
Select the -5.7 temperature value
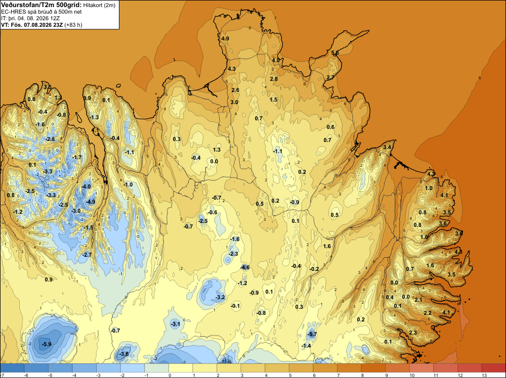312,335
